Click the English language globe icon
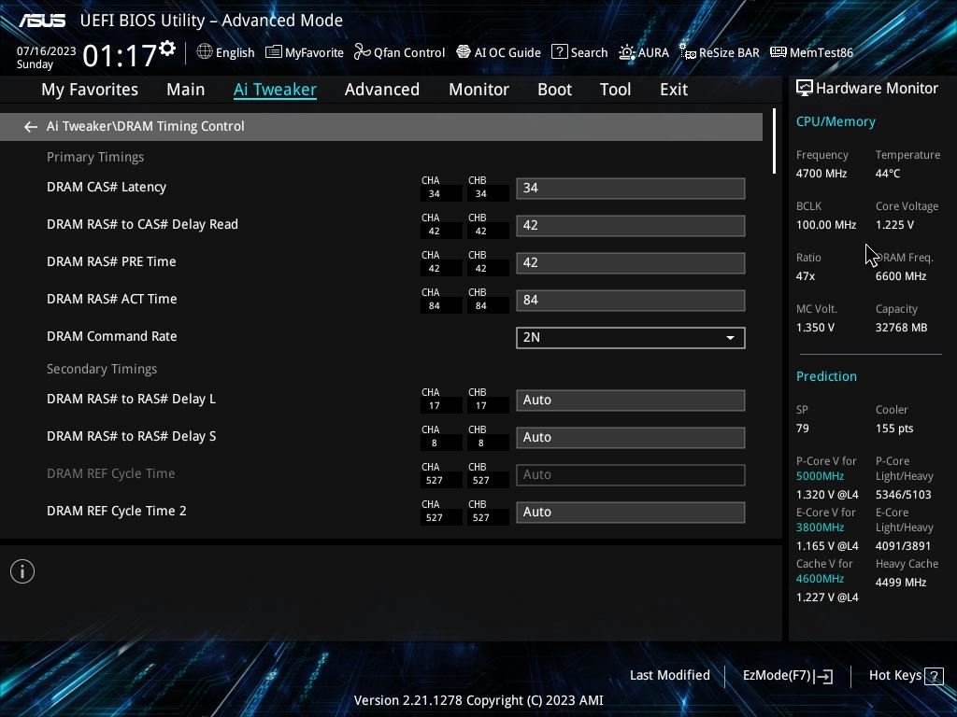Viewport: 957px width, 717px height. pos(205,52)
